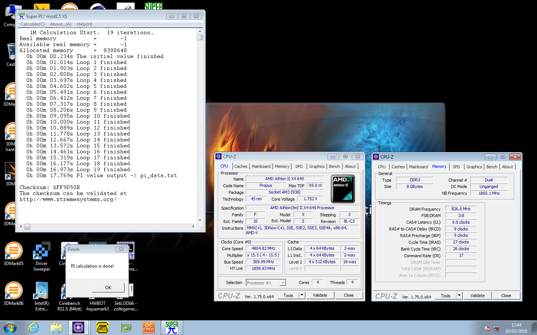Click the Core Speed value 4804.82 MHz
537x335 pixels.
click(x=263, y=248)
